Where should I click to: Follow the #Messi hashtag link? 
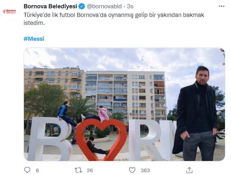34,39
